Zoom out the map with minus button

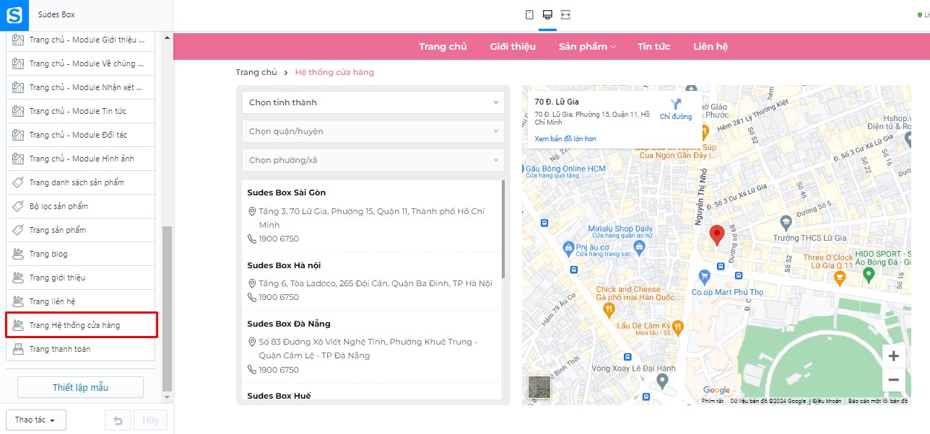(893, 380)
